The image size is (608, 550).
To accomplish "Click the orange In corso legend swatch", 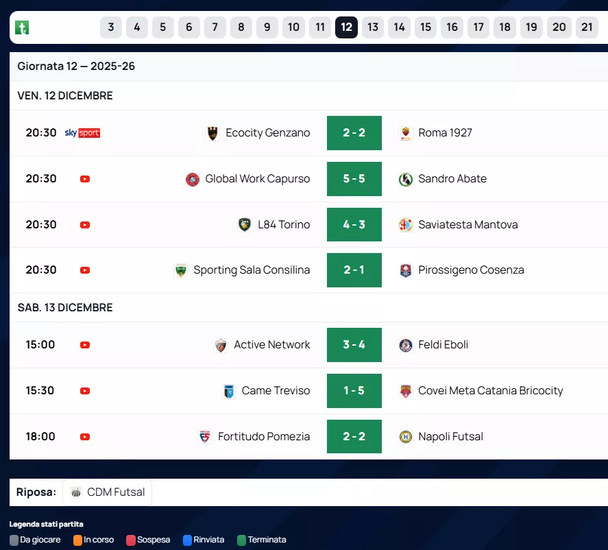I will (x=77, y=540).
